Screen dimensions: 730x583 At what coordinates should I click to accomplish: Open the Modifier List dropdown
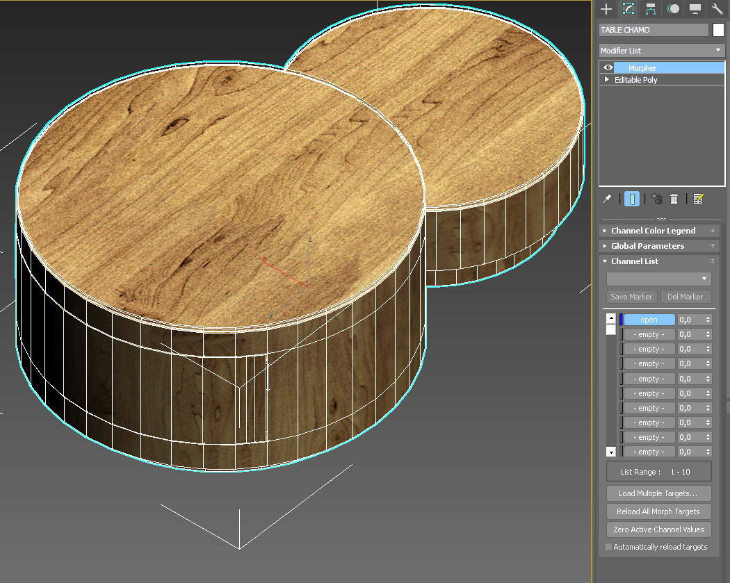tap(661, 50)
